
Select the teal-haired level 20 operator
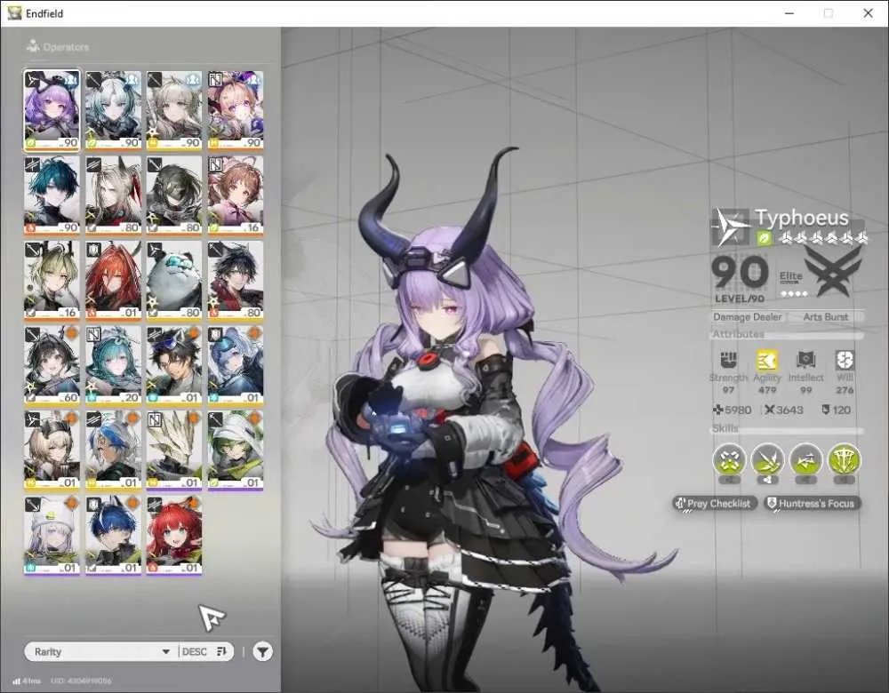click(114, 365)
